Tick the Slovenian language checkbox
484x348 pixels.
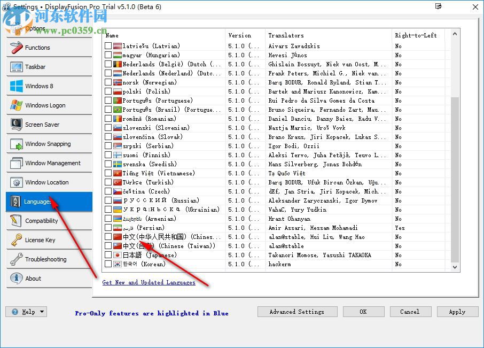pyautogui.click(x=108, y=128)
